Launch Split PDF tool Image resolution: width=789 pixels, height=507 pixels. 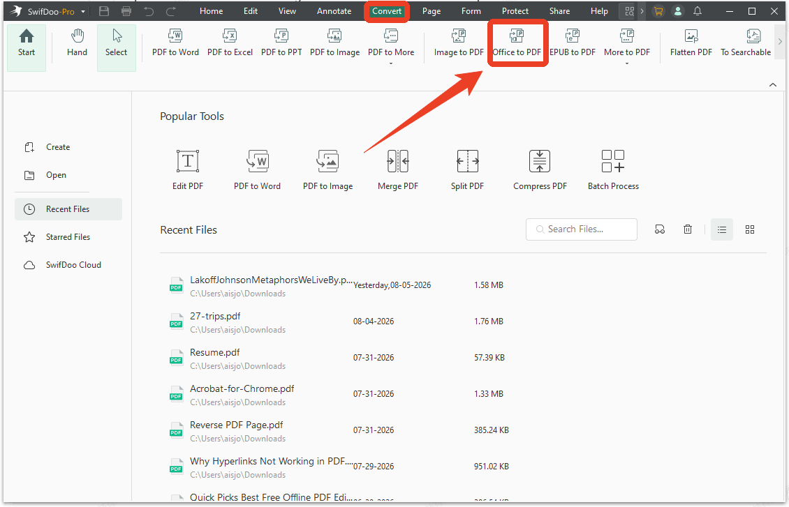[467, 170]
